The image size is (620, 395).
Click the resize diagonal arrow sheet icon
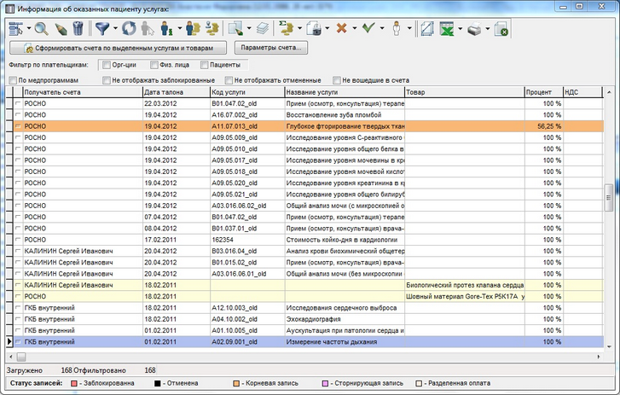427,28
